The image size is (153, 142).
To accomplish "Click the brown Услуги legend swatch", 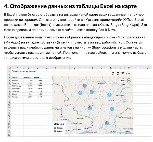I will (x=55, y=132).
